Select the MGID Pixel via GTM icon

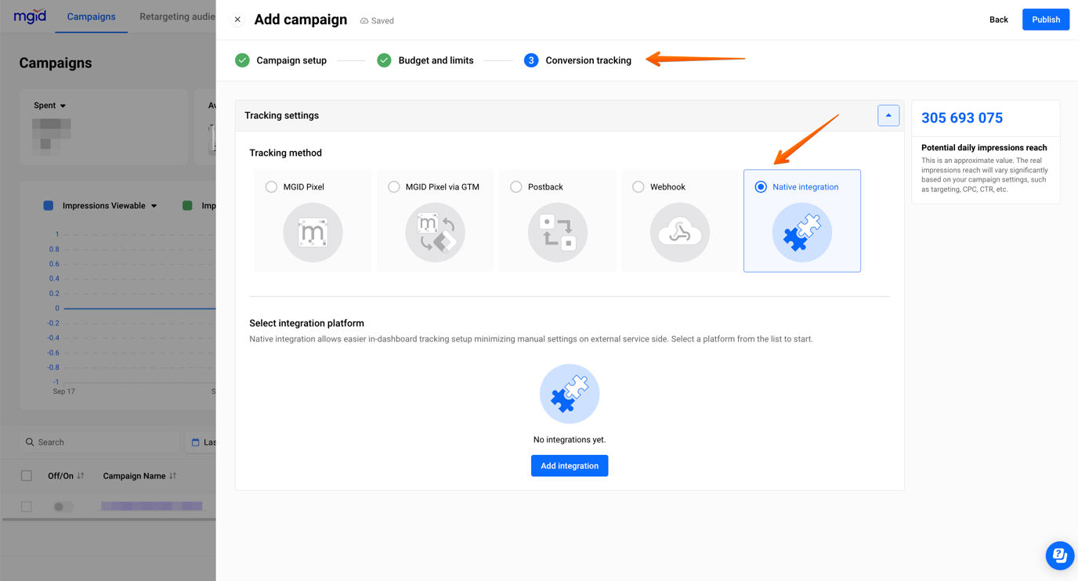click(435, 232)
